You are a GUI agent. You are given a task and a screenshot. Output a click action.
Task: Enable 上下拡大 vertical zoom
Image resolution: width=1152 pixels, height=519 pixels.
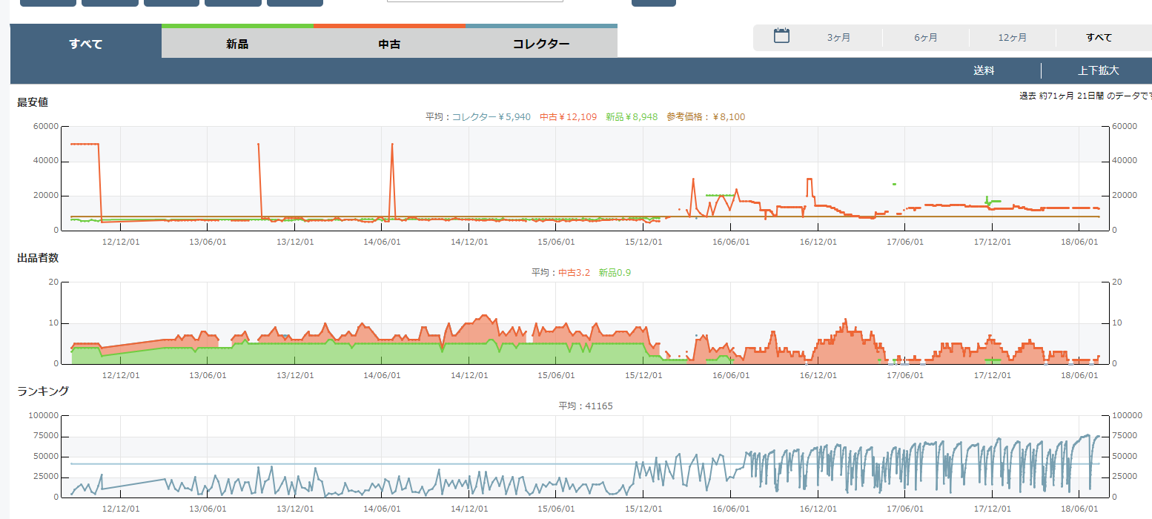click(x=1098, y=71)
